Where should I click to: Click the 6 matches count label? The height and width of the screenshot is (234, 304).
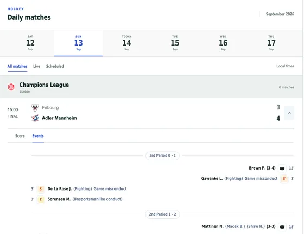[287, 87]
